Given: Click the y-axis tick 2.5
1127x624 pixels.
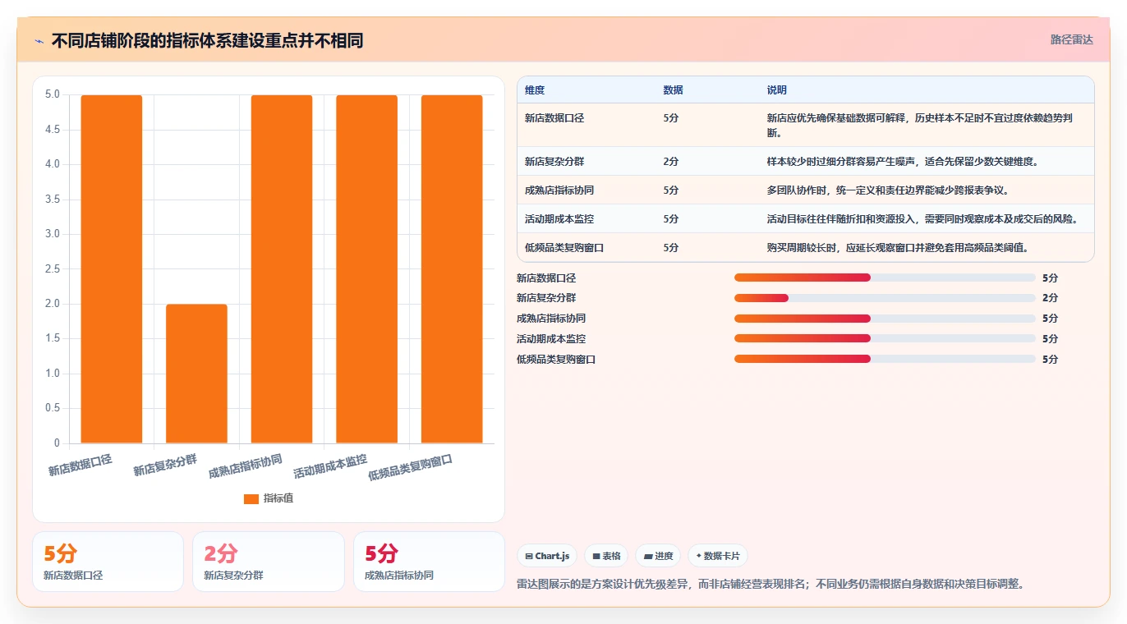Looking at the screenshot, I should click(52, 269).
